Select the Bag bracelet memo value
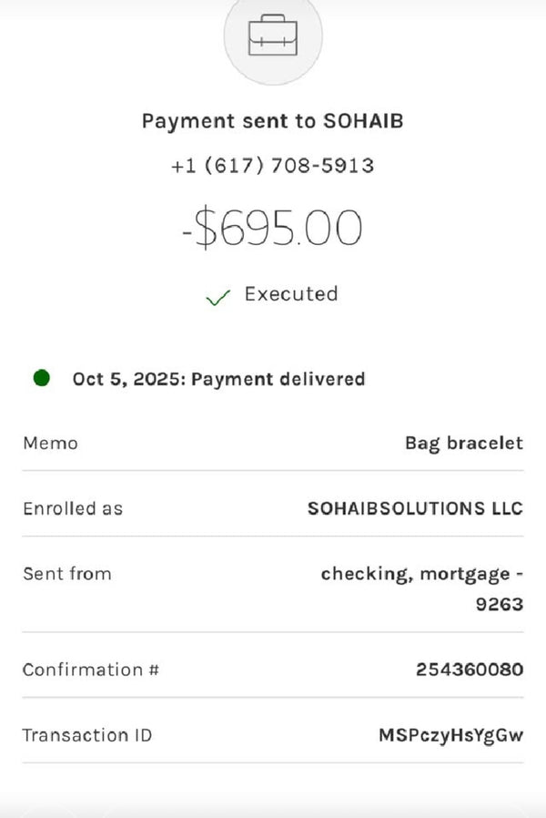 coord(464,444)
